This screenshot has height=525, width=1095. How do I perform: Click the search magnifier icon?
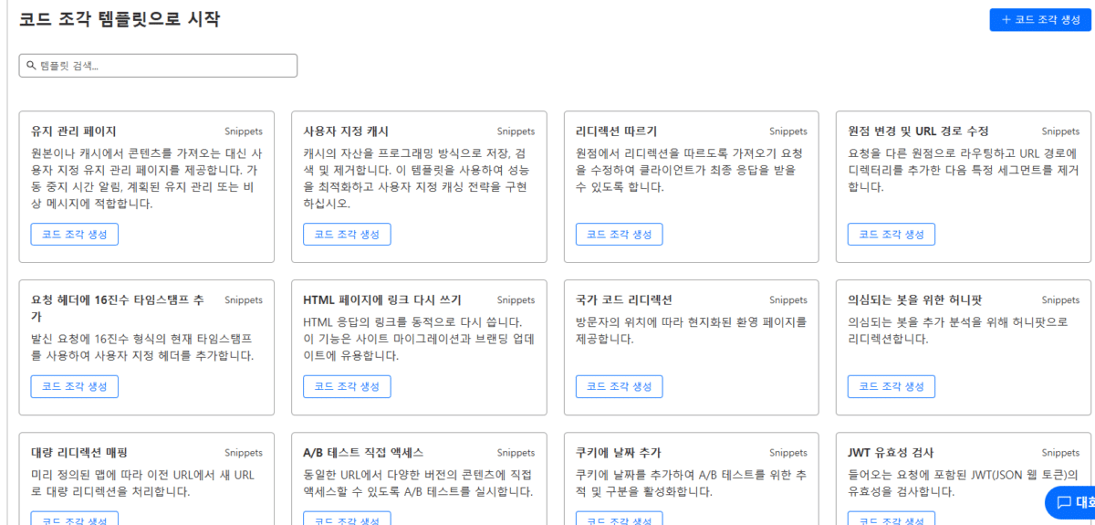point(31,66)
